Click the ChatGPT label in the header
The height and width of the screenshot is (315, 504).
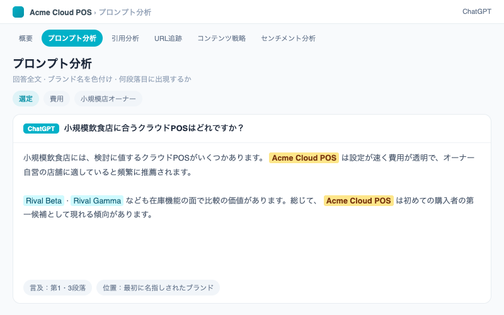point(477,11)
